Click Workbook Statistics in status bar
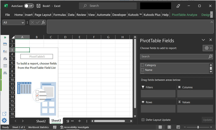 pyautogui.click(x=38, y=127)
